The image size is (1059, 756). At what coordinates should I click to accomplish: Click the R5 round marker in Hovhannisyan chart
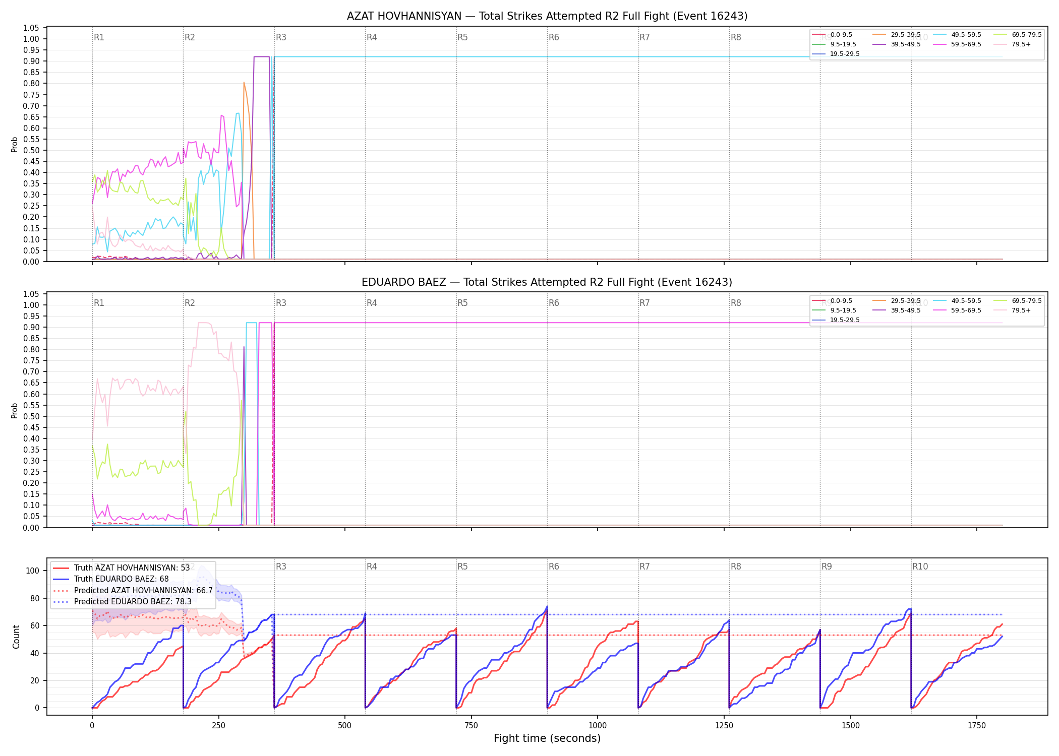point(462,37)
